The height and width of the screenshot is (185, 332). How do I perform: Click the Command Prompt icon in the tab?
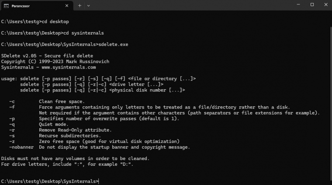click(x=7, y=6)
